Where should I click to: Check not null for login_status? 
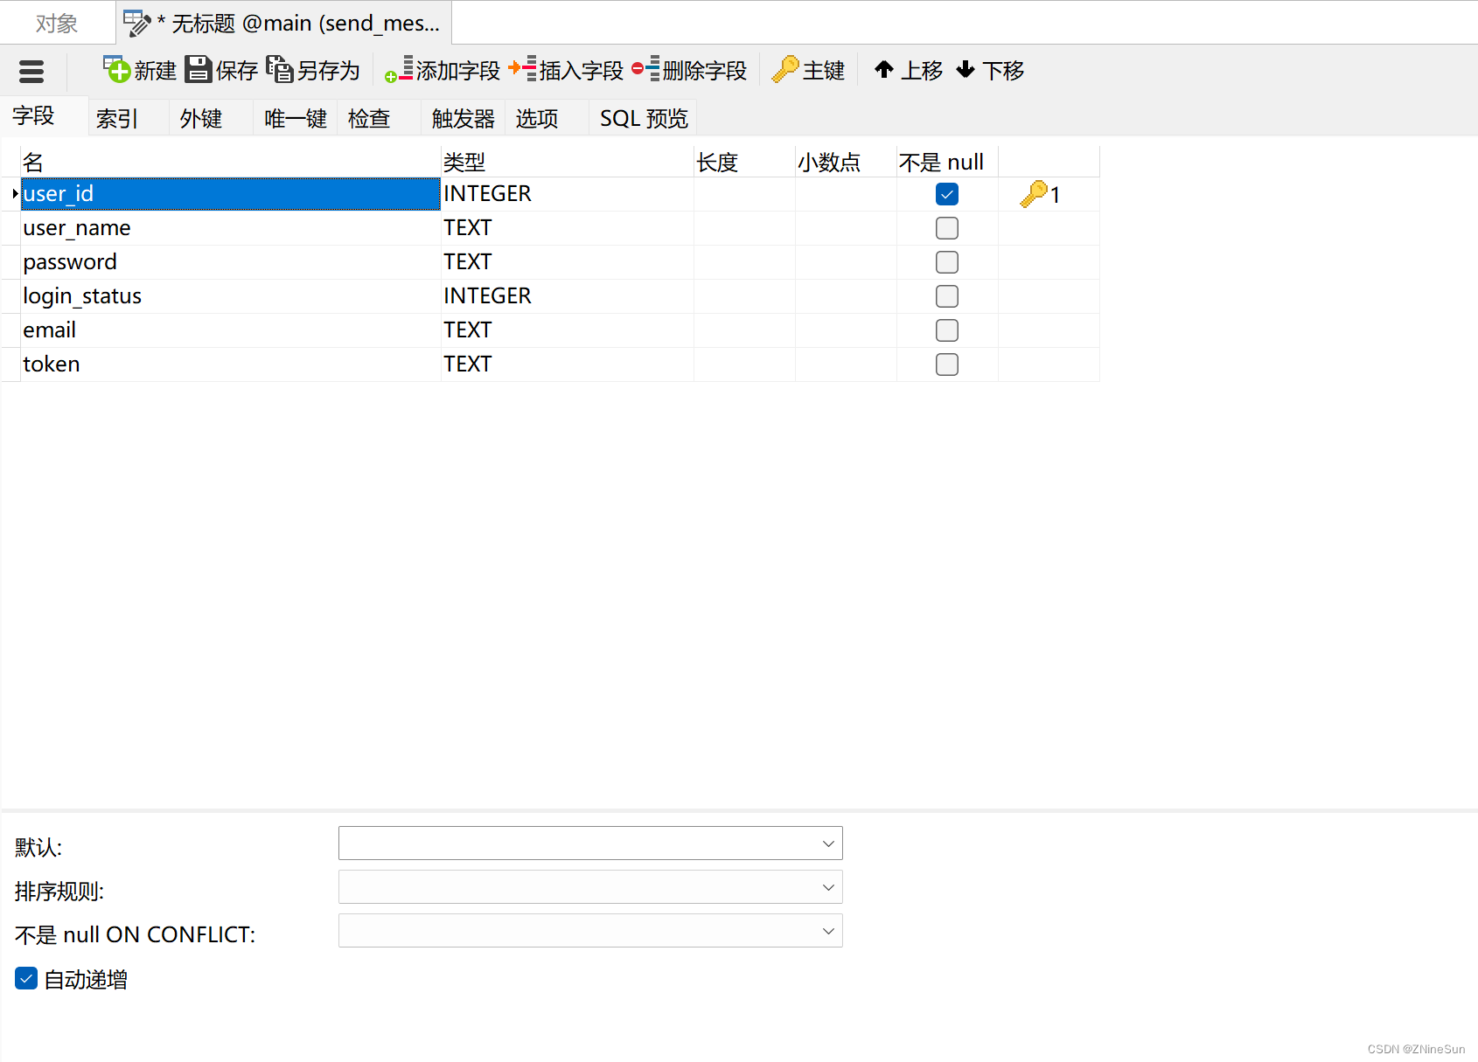[947, 296]
